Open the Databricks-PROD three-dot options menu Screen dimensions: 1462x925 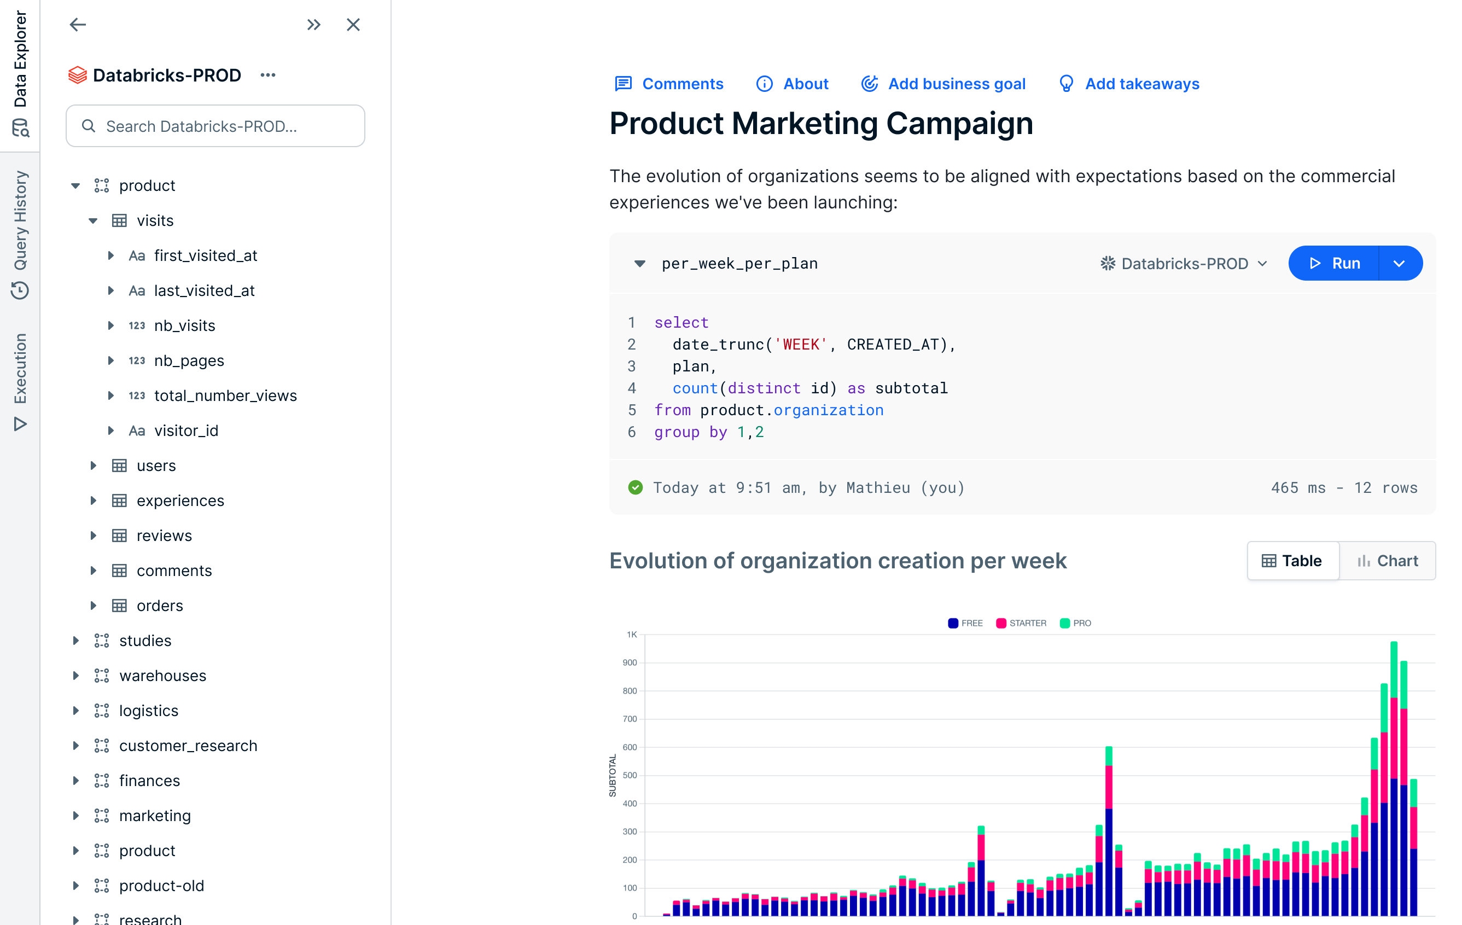[268, 75]
